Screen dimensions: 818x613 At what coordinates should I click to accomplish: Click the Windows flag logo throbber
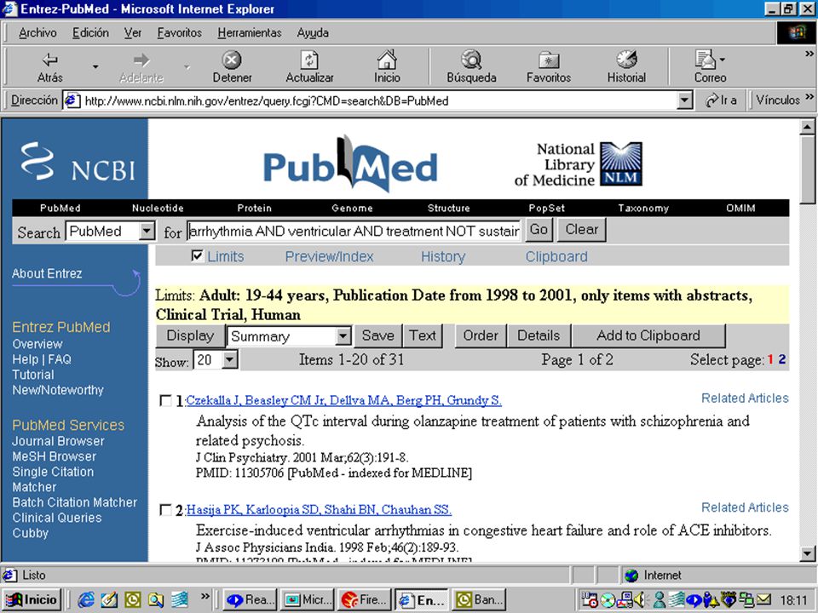pyautogui.click(x=796, y=33)
